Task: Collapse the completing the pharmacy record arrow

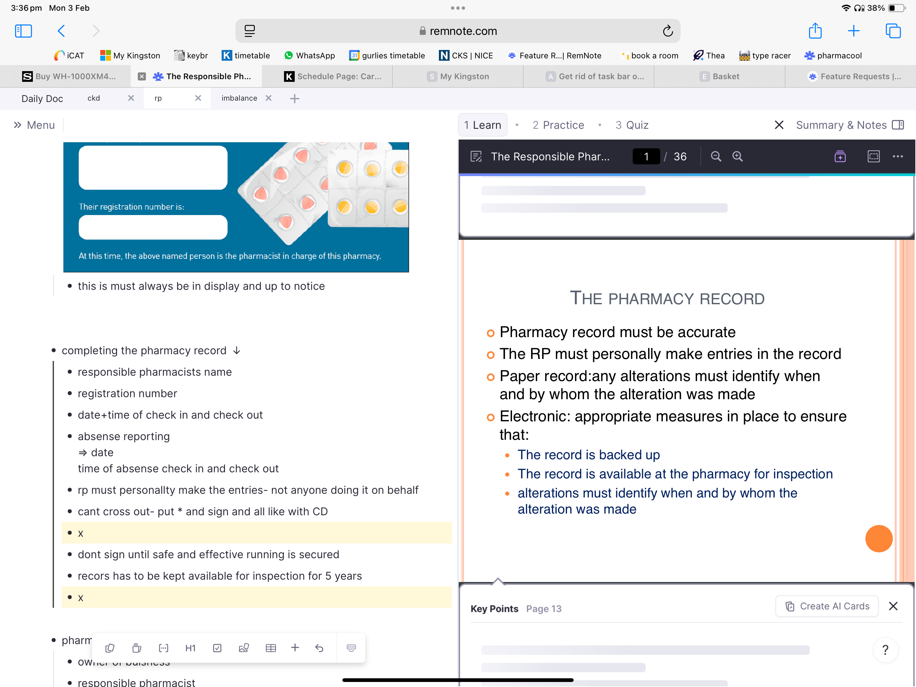Action: point(236,350)
